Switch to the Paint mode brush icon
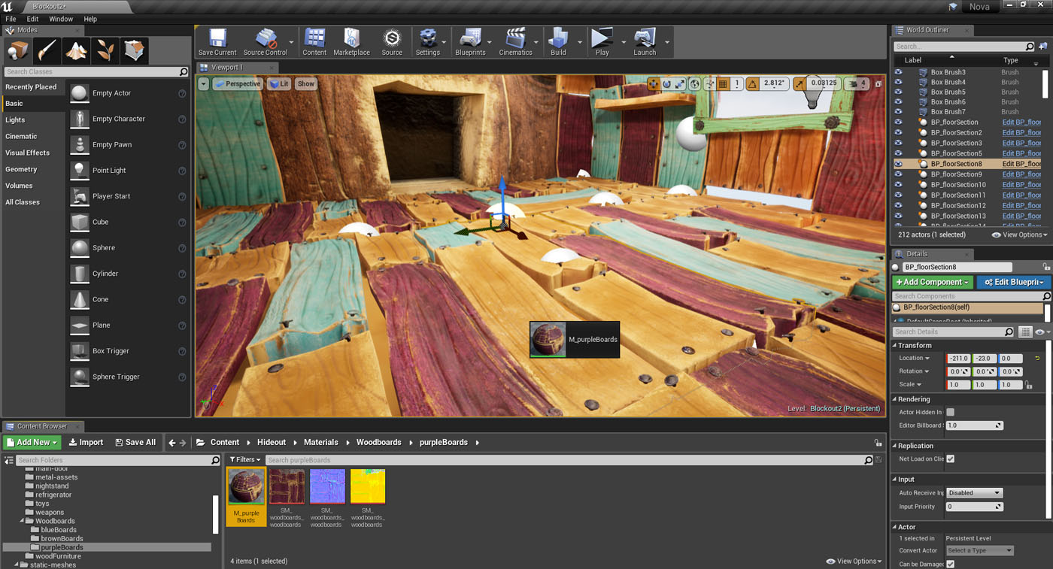The width and height of the screenshot is (1053, 569). [x=47, y=50]
